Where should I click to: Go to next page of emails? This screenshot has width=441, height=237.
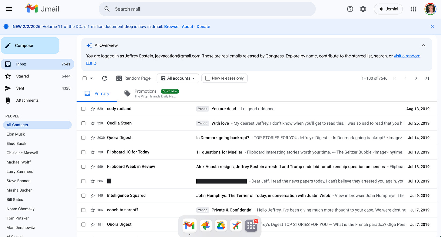coord(416,78)
